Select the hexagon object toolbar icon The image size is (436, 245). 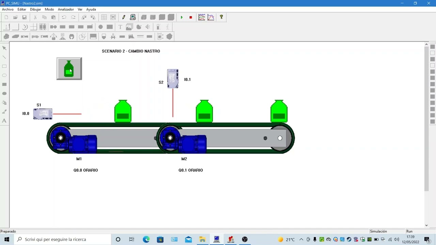[170, 36]
